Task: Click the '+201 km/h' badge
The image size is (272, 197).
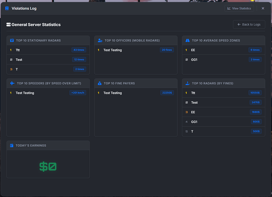Action: 78,93
